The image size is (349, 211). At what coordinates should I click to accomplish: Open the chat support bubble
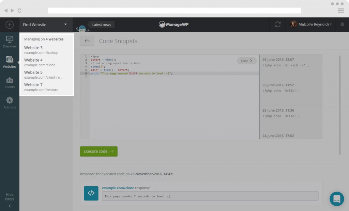click(337, 199)
